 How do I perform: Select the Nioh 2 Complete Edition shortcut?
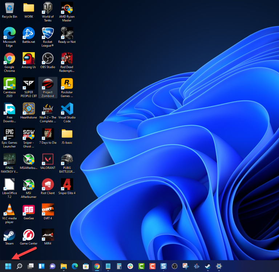[x=48, y=113]
